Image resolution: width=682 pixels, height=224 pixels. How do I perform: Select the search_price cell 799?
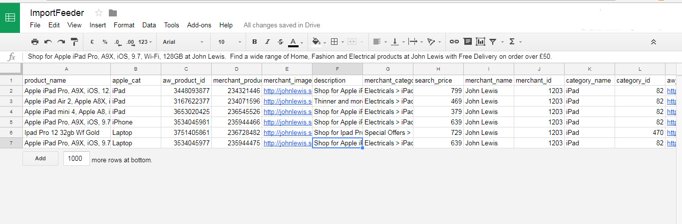[x=438, y=91]
